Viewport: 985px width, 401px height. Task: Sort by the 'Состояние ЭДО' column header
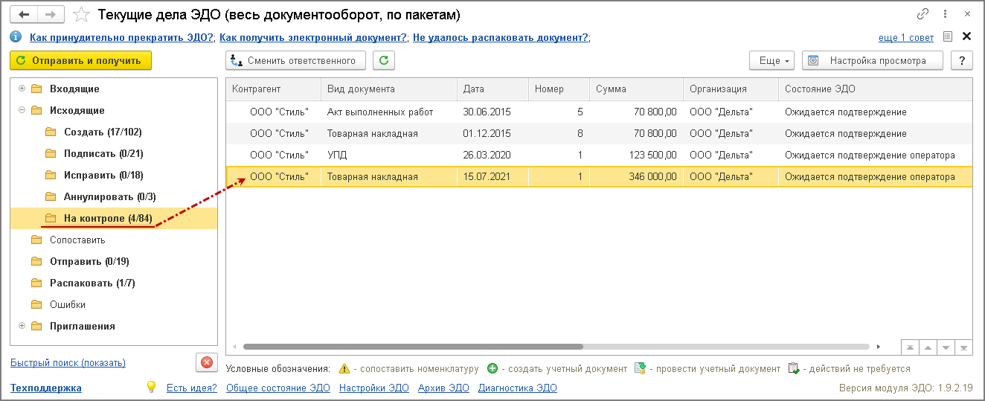click(x=876, y=89)
